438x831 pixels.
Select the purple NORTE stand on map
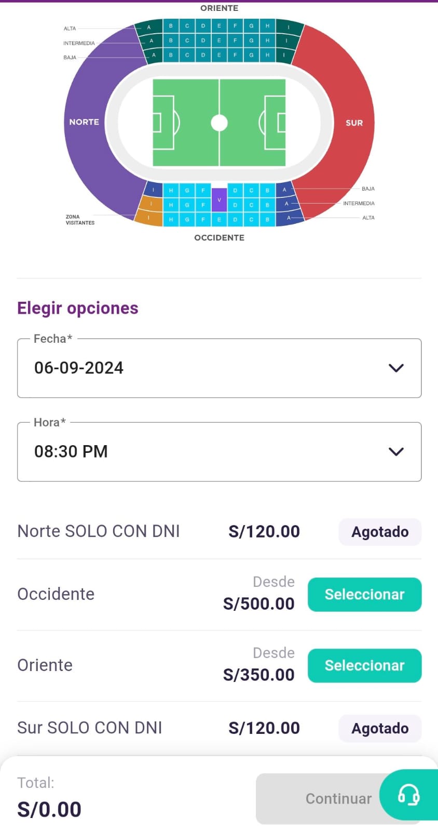click(x=85, y=122)
